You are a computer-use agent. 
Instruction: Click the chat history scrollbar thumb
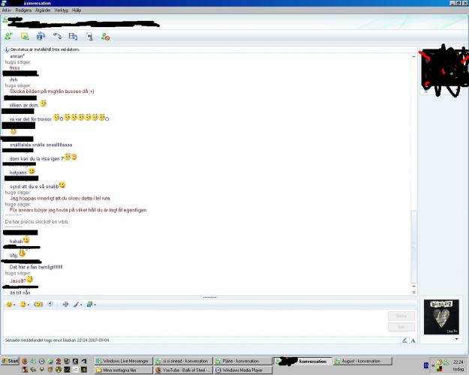coord(413,246)
